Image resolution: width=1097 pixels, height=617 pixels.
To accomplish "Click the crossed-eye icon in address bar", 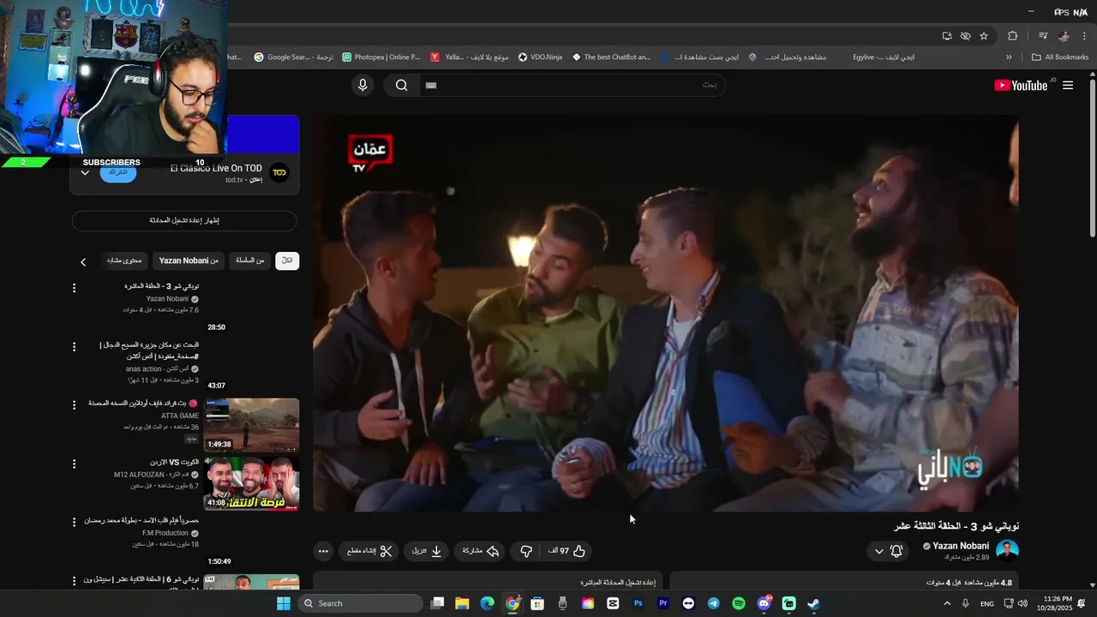I will (x=966, y=36).
